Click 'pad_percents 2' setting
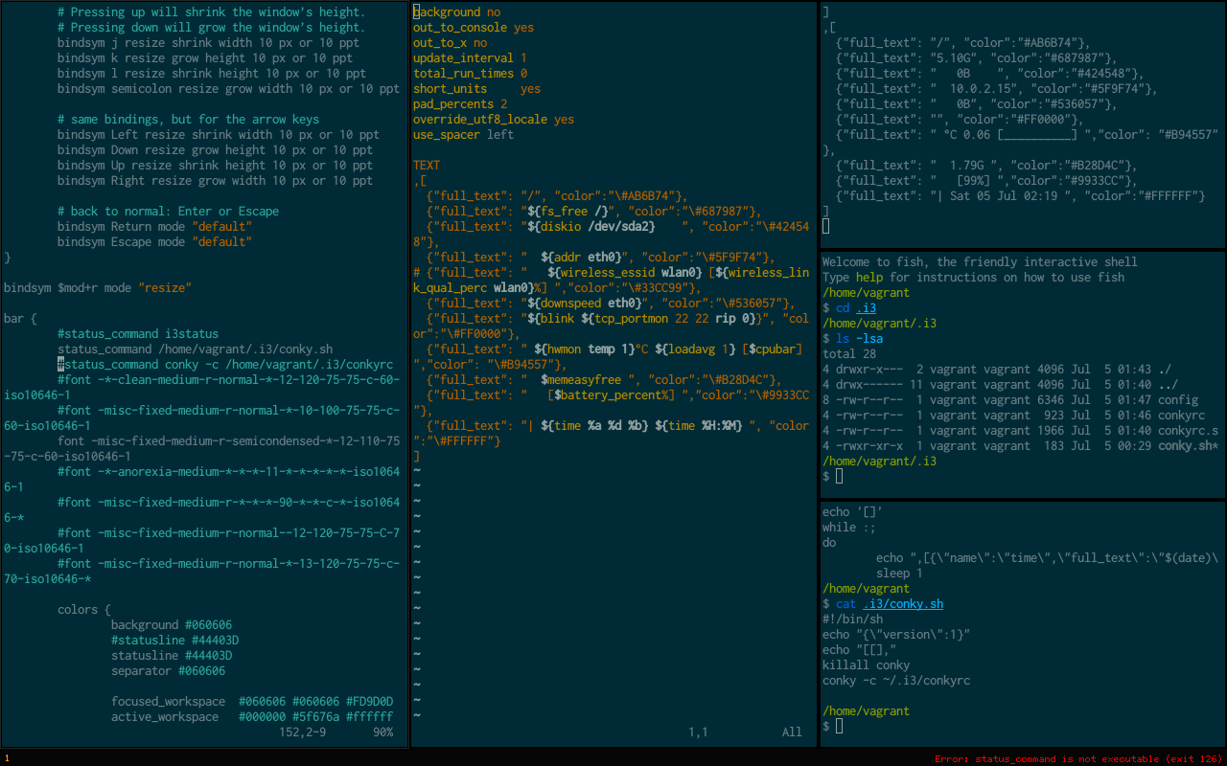 pos(460,104)
